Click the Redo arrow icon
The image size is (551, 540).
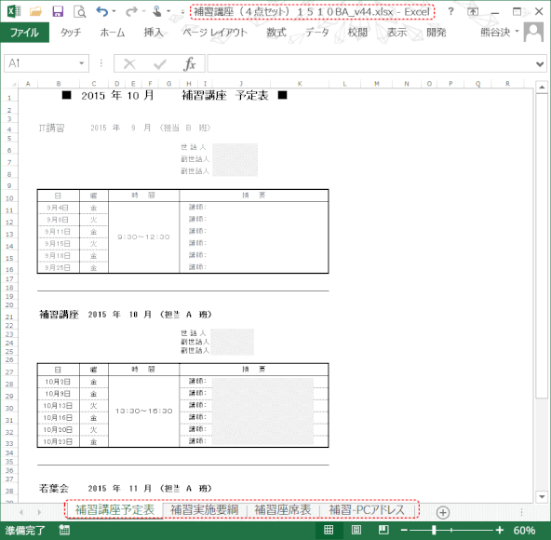tap(131, 11)
